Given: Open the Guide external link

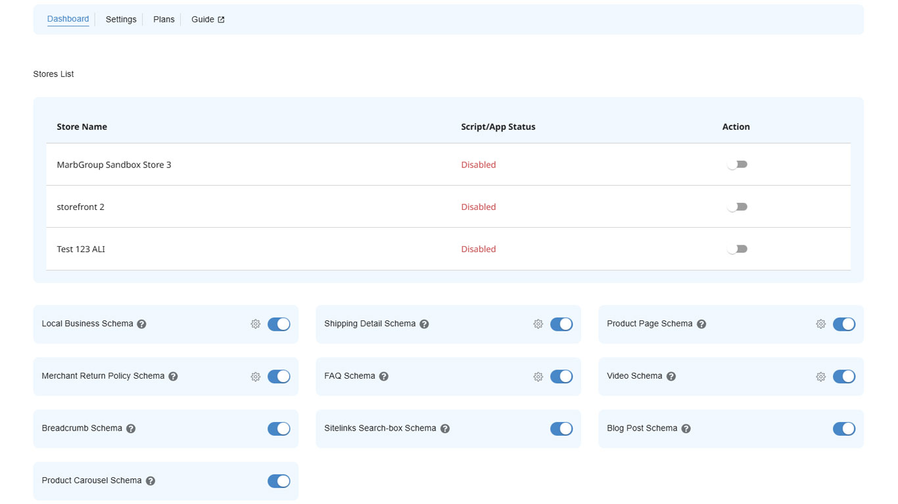Looking at the screenshot, I should click(208, 20).
